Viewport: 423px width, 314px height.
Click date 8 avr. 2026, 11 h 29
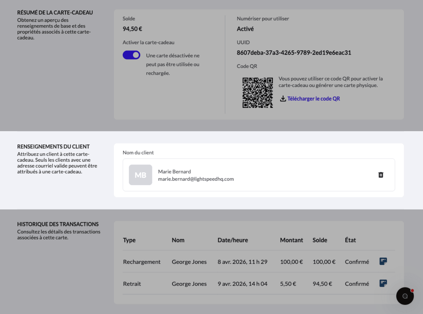(242, 262)
